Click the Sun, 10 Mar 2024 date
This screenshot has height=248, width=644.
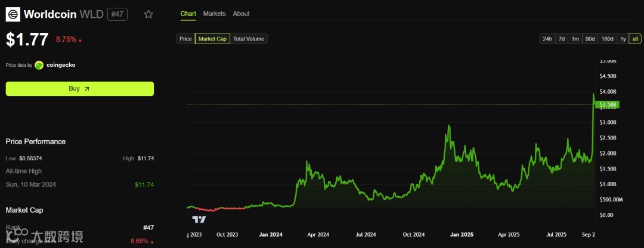point(31,185)
